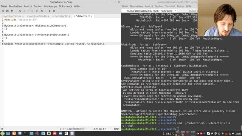Click the German keyboard layout flag
The height and width of the screenshot is (136, 242).
click(x=226, y=133)
